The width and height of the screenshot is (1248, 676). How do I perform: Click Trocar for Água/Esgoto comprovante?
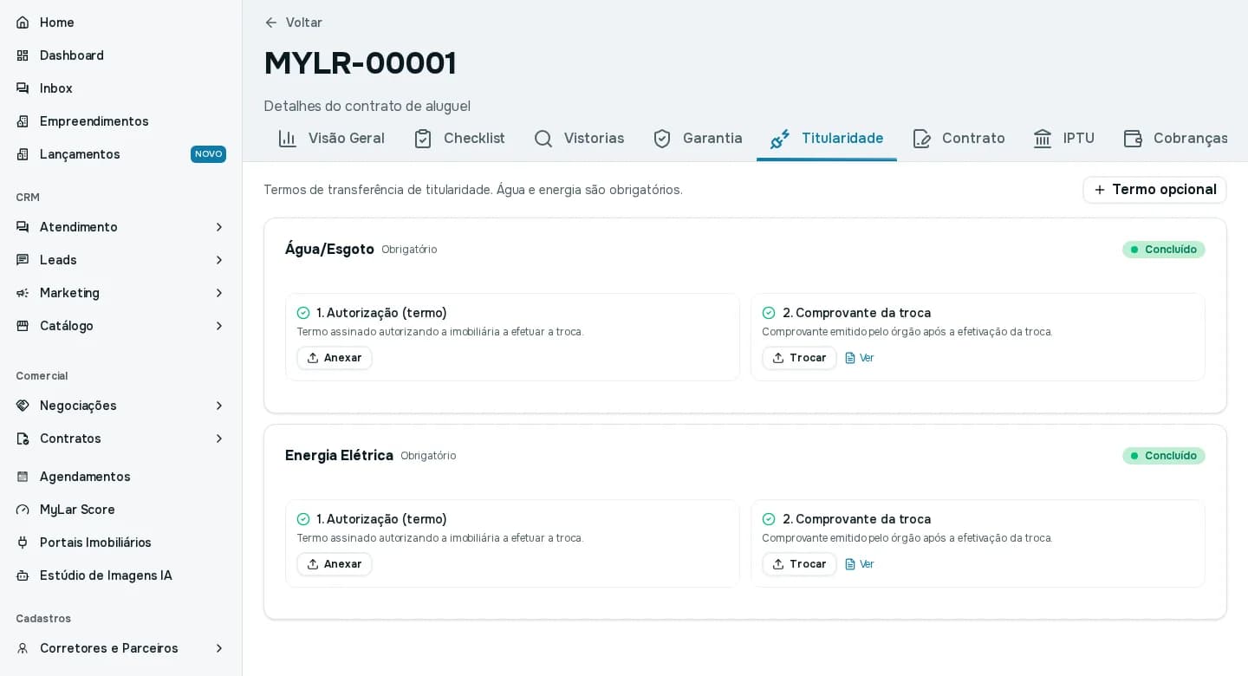tap(799, 358)
